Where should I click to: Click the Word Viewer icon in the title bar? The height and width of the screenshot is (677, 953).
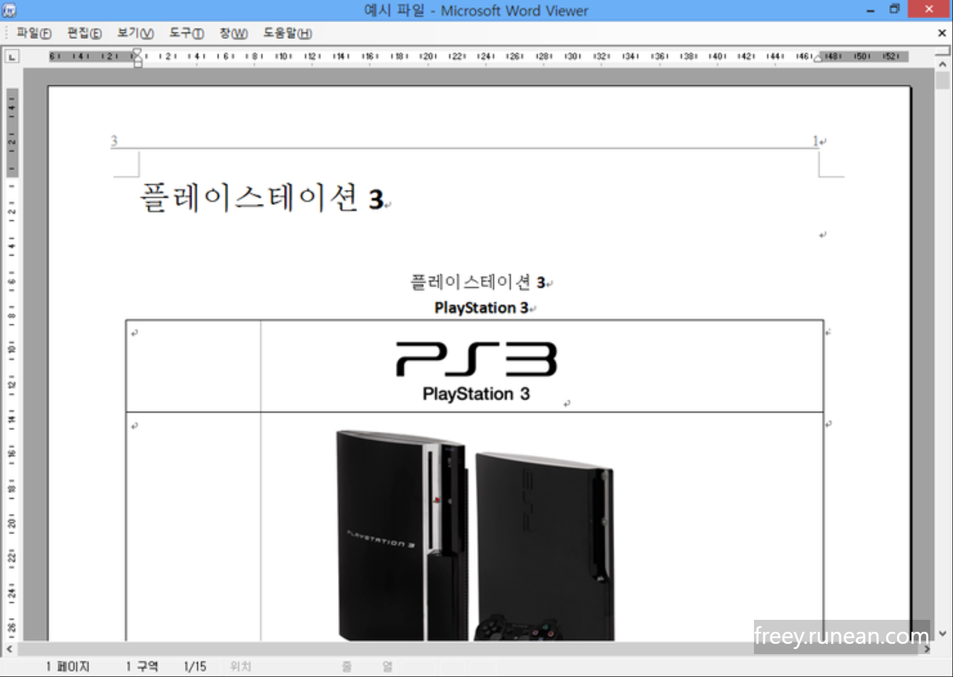click(x=8, y=10)
